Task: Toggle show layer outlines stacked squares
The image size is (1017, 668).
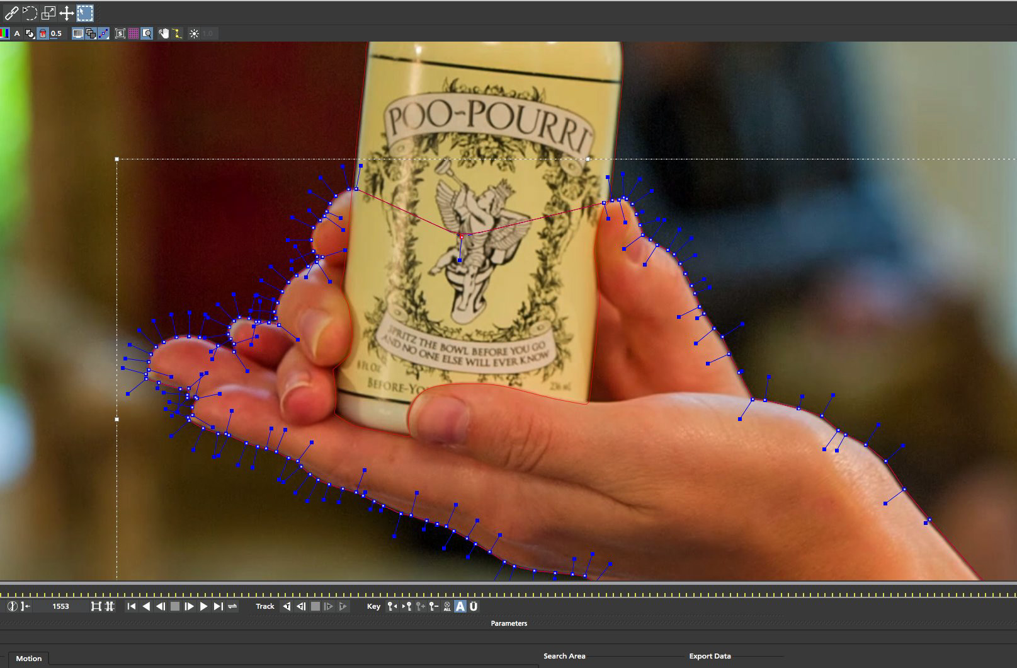Action: tap(91, 33)
